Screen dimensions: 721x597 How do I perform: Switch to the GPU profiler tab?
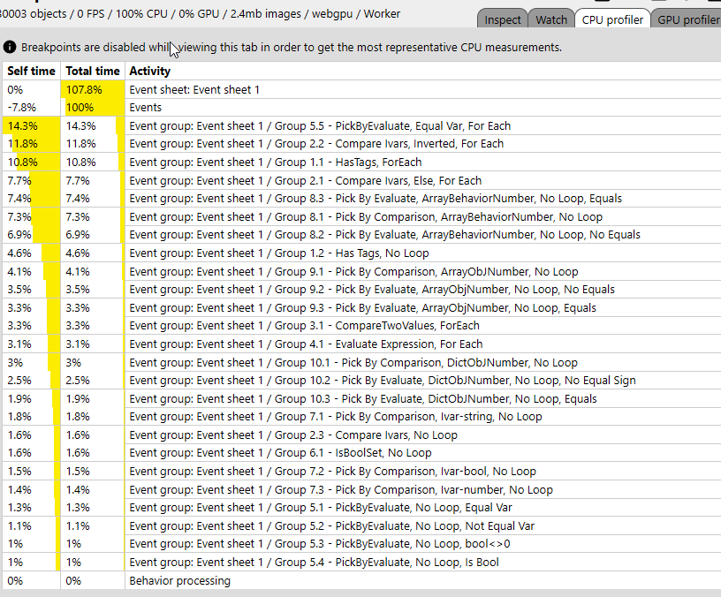pyautogui.click(x=687, y=19)
